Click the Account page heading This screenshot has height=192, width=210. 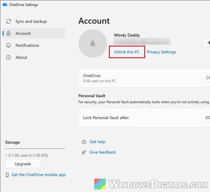(x=94, y=21)
